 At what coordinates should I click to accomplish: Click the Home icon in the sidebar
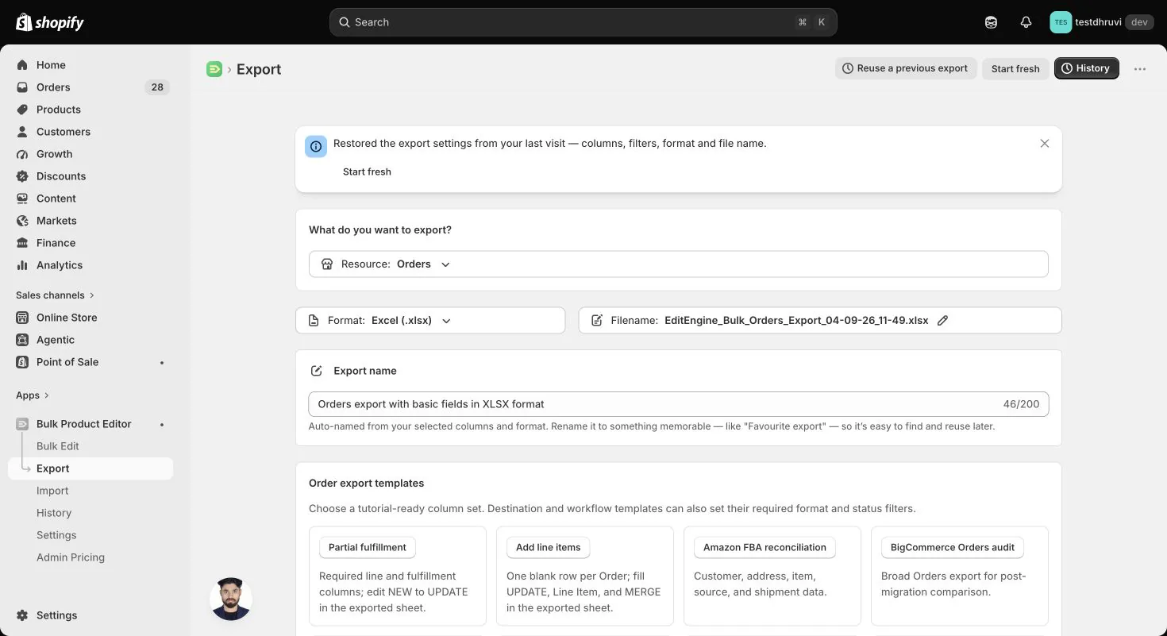click(22, 65)
